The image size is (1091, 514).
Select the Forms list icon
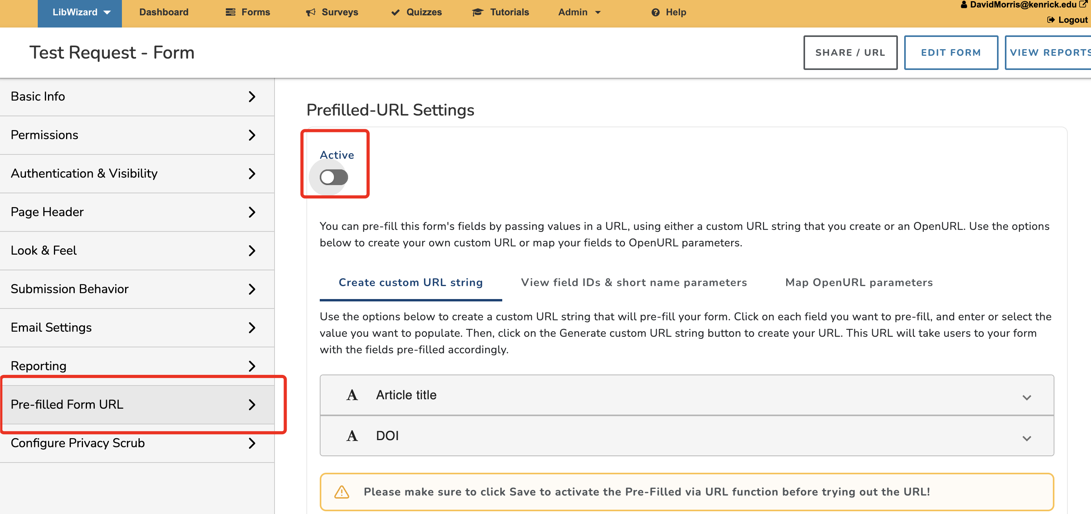click(x=230, y=12)
